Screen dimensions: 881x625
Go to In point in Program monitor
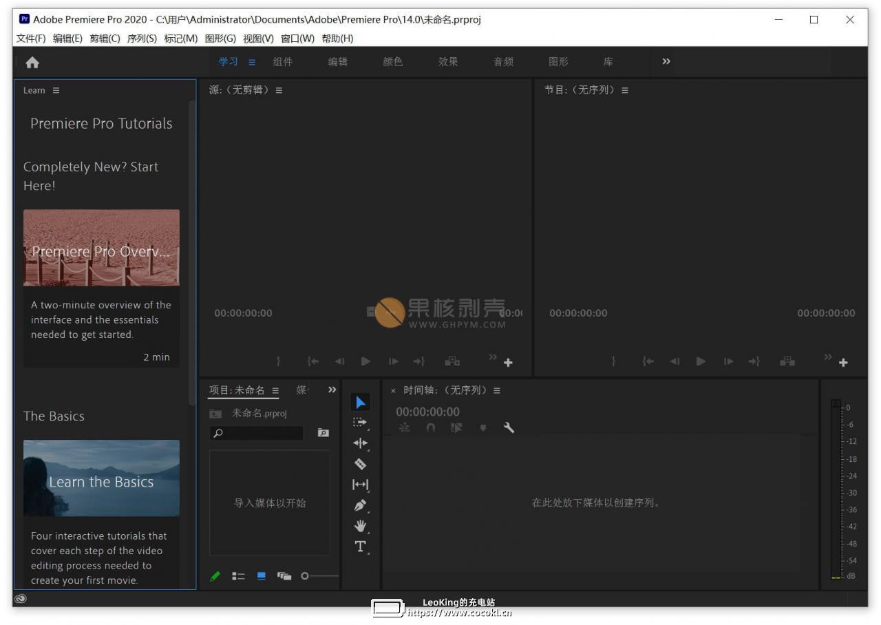click(x=648, y=361)
